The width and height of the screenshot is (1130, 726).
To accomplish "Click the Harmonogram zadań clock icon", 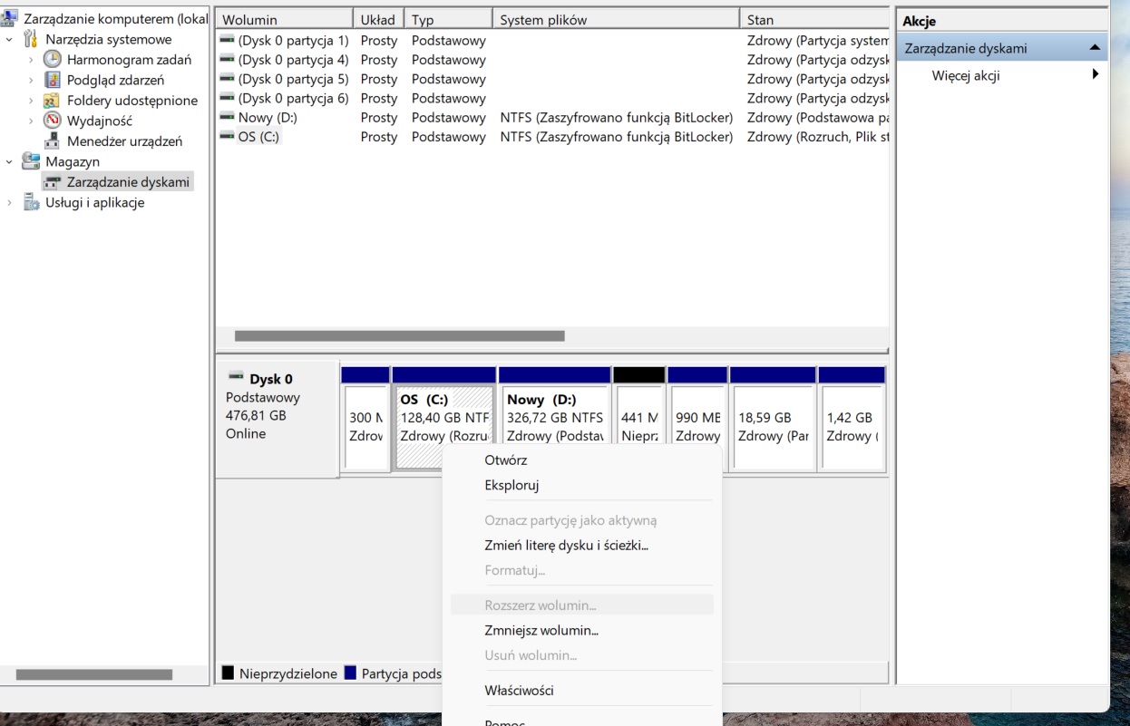I will coord(52,60).
